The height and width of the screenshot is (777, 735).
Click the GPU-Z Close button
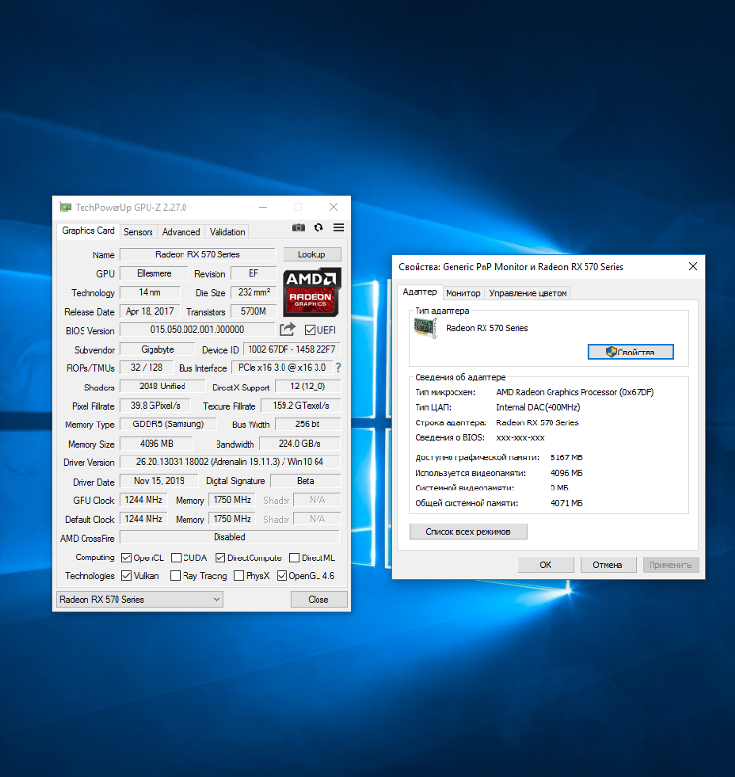[318, 599]
